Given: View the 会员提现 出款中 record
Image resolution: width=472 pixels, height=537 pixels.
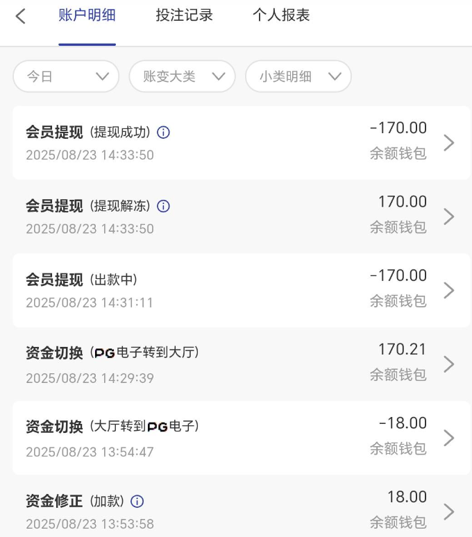Looking at the screenshot, I should (x=208, y=290).
